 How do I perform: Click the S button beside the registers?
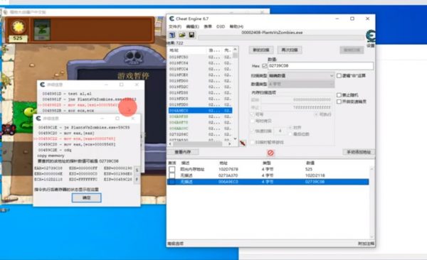137,170
